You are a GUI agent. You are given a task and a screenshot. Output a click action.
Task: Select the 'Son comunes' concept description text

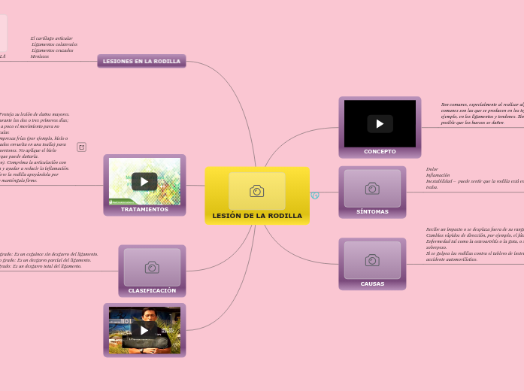coord(482,113)
